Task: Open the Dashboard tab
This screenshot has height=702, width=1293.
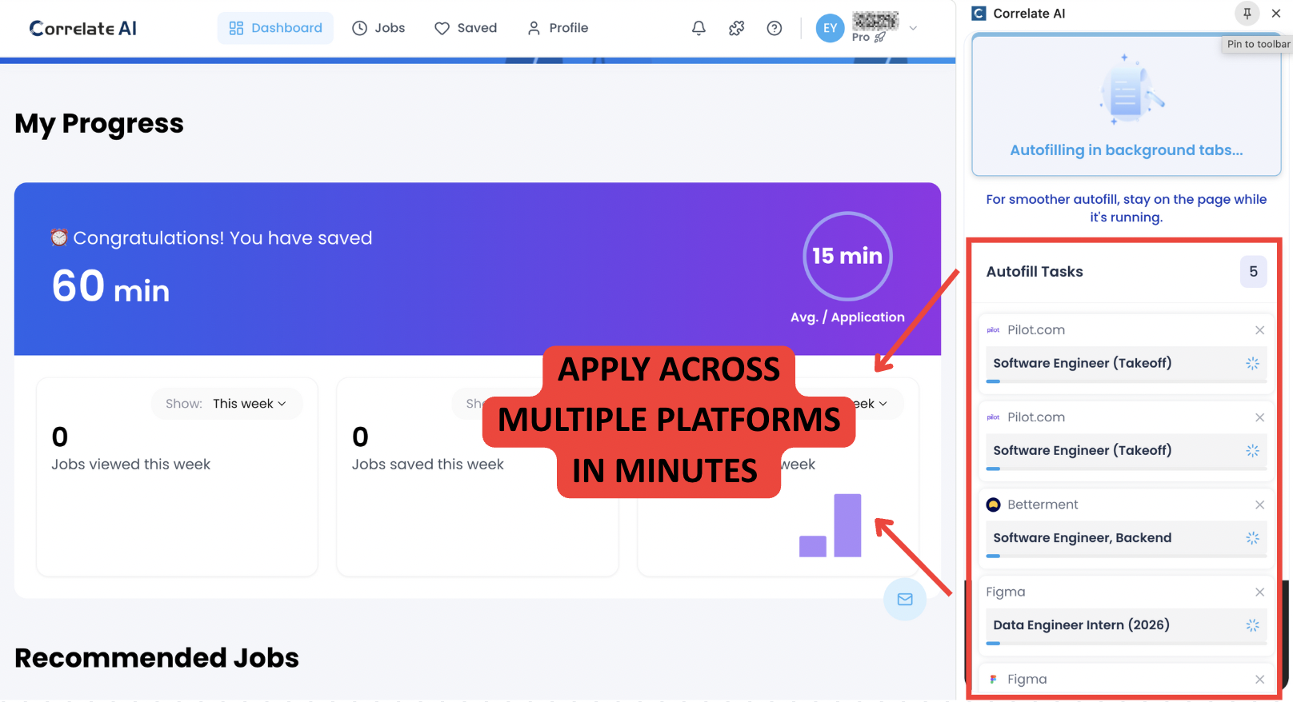Action: pos(275,28)
